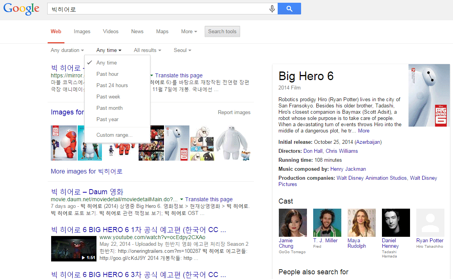Open the BIG HERO 6 1차 예고편 result
Screen dimensions: 453x279
coord(138,230)
